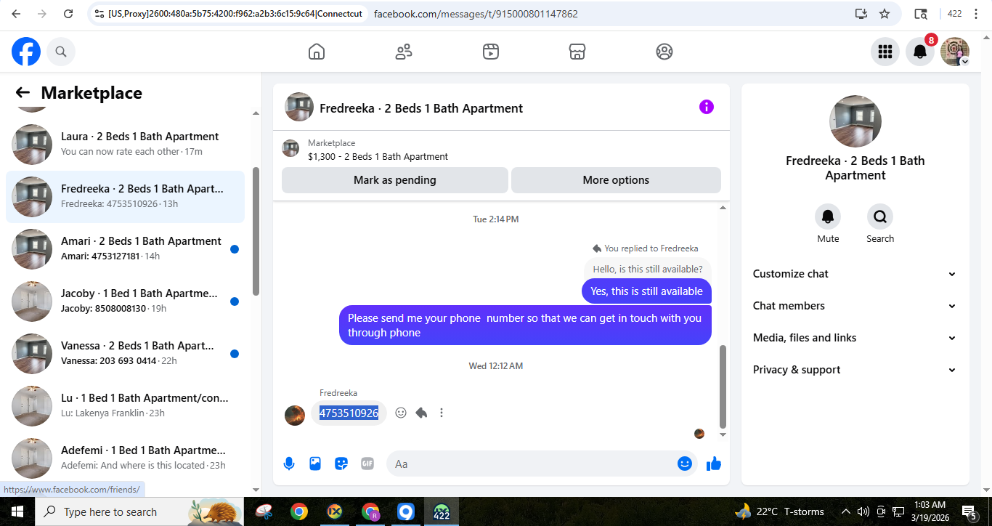Open the Groups icon in top navigation

[664, 52]
